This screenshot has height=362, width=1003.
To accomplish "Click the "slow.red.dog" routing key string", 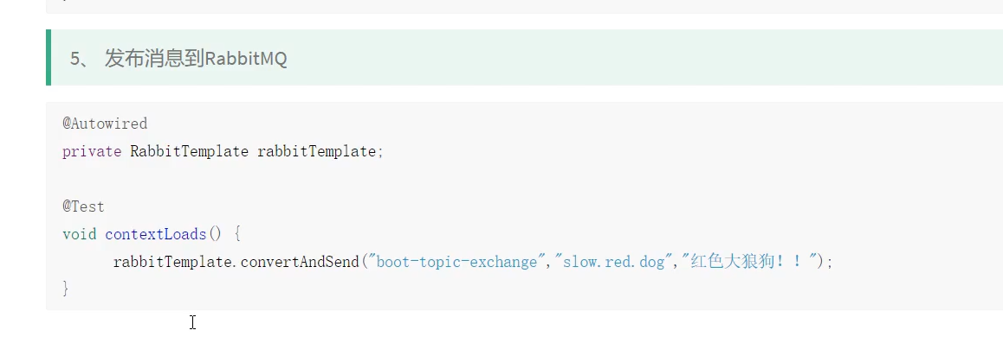I will pyautogui.click(x=611, y=262).
